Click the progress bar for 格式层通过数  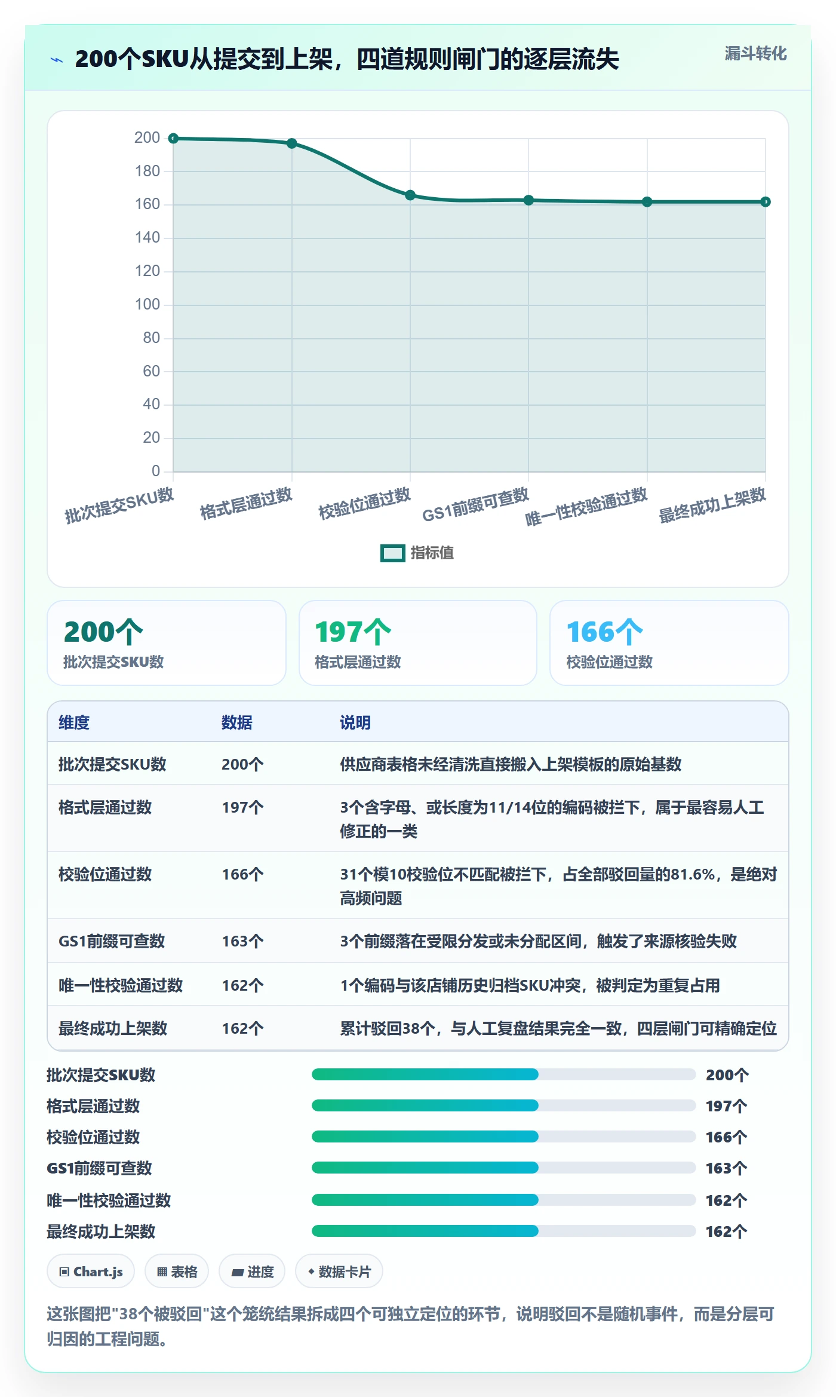tap(503, 1106)
